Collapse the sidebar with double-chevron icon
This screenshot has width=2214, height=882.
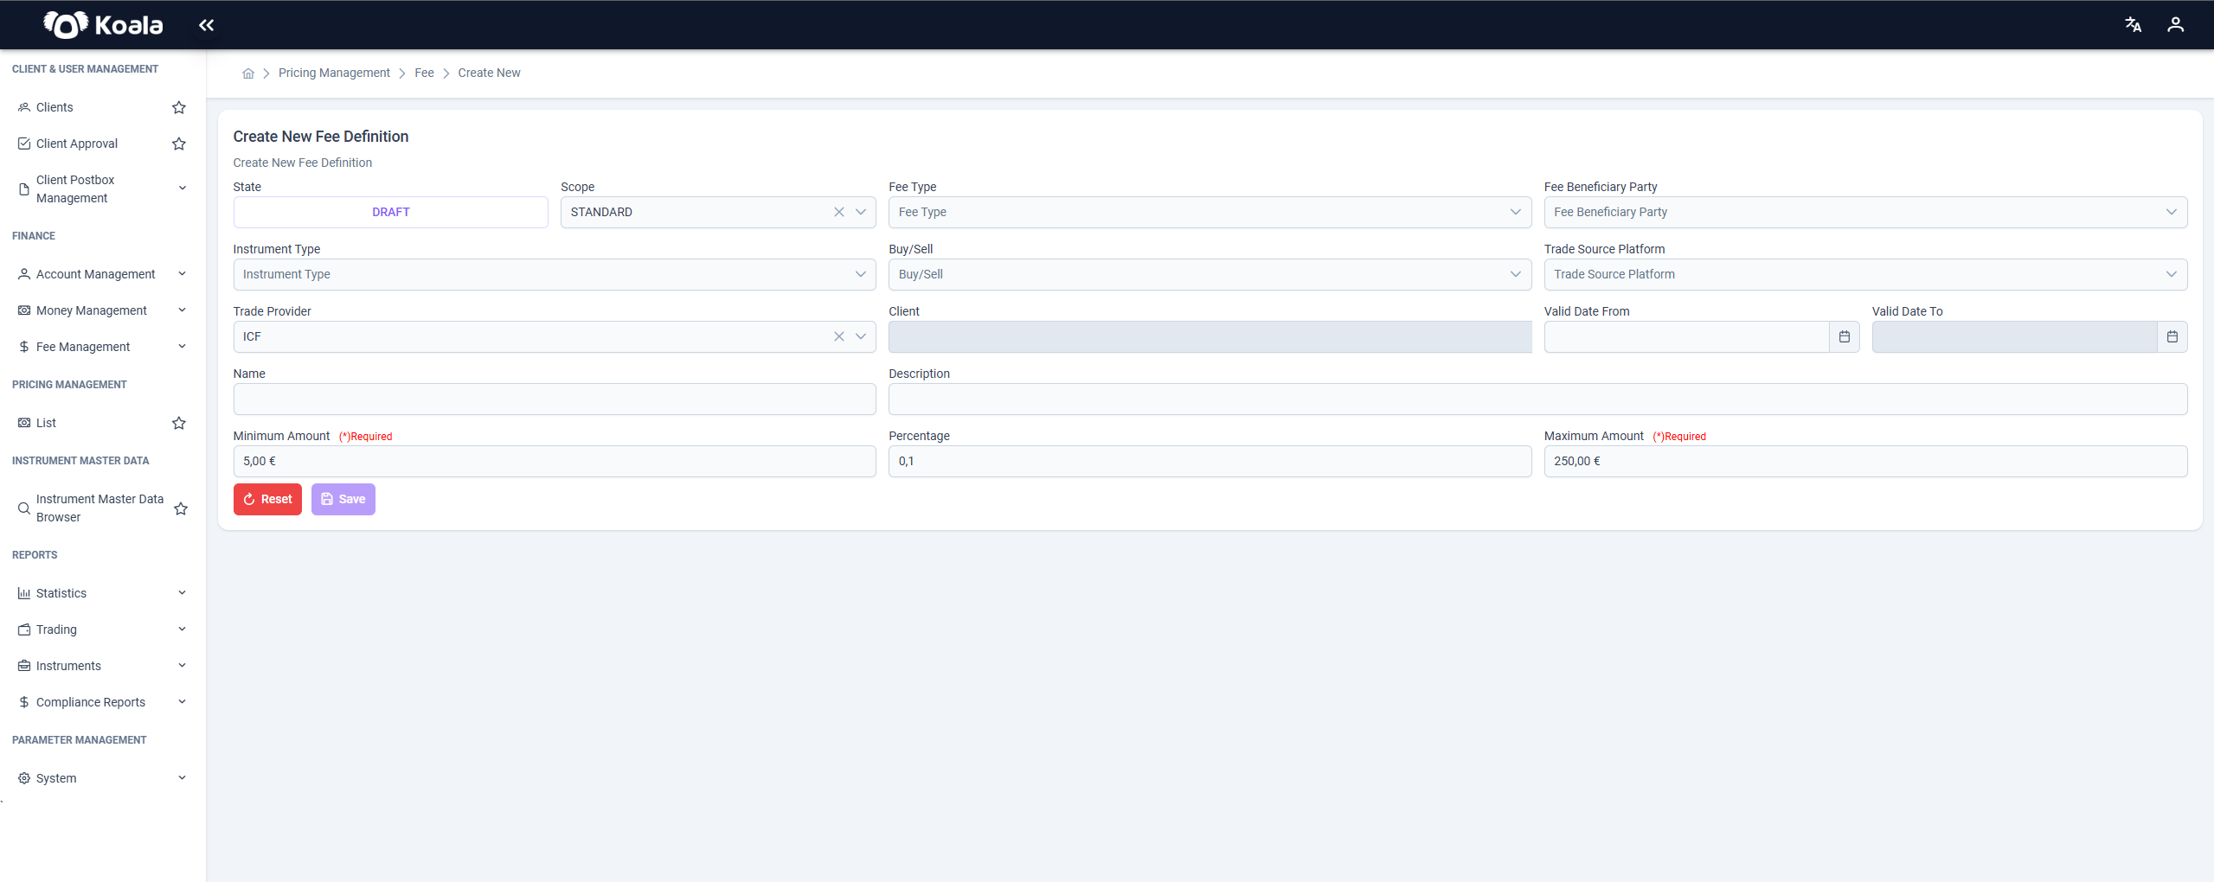coord(206,25)
